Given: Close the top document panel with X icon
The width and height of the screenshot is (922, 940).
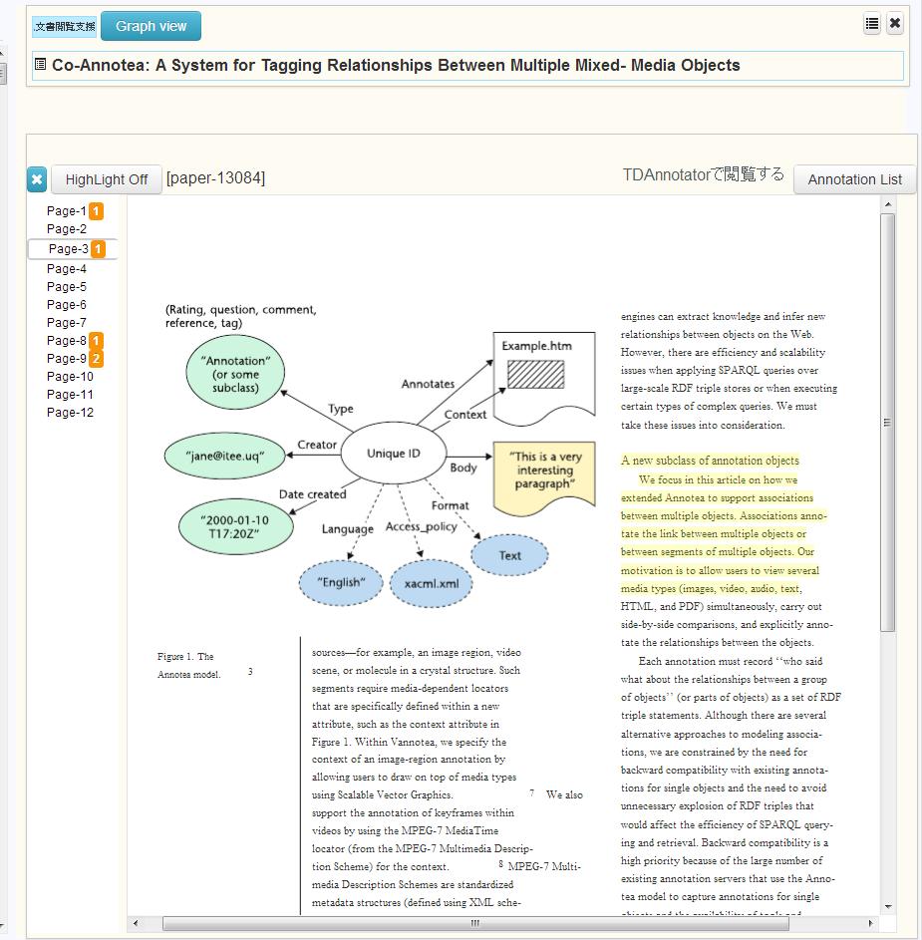Looking at the screenshot, I should point(895,24).
